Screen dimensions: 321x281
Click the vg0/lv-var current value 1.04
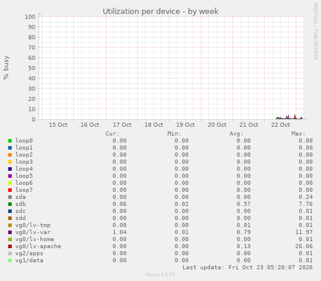120,232
